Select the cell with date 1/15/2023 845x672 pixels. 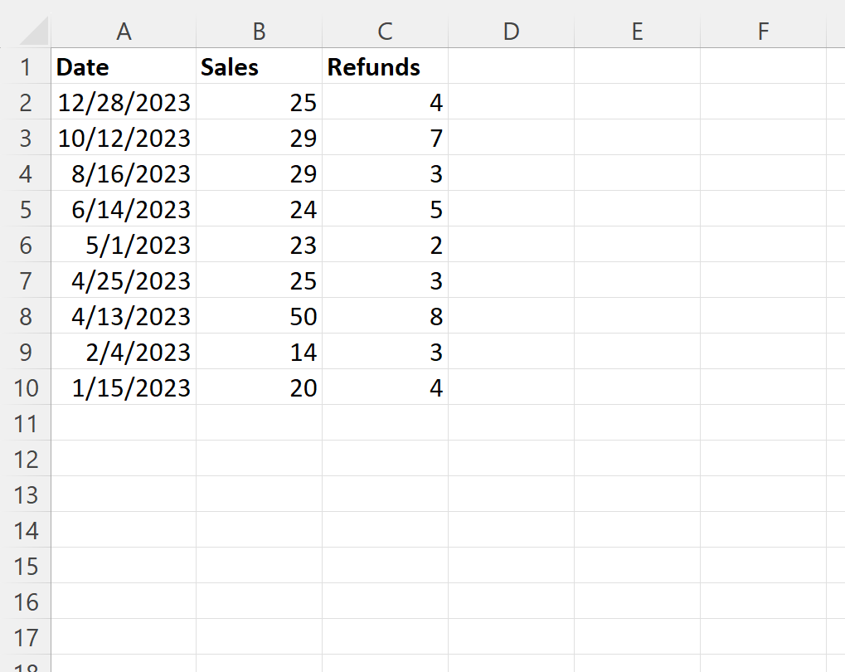124,388
